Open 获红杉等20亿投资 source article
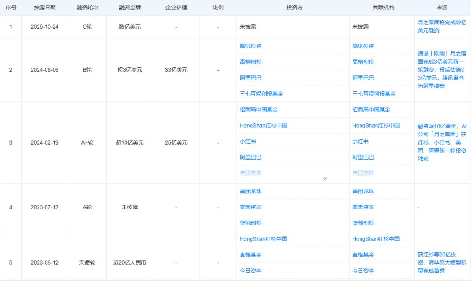The image size is (471, 281). click(x=440, y=263)
